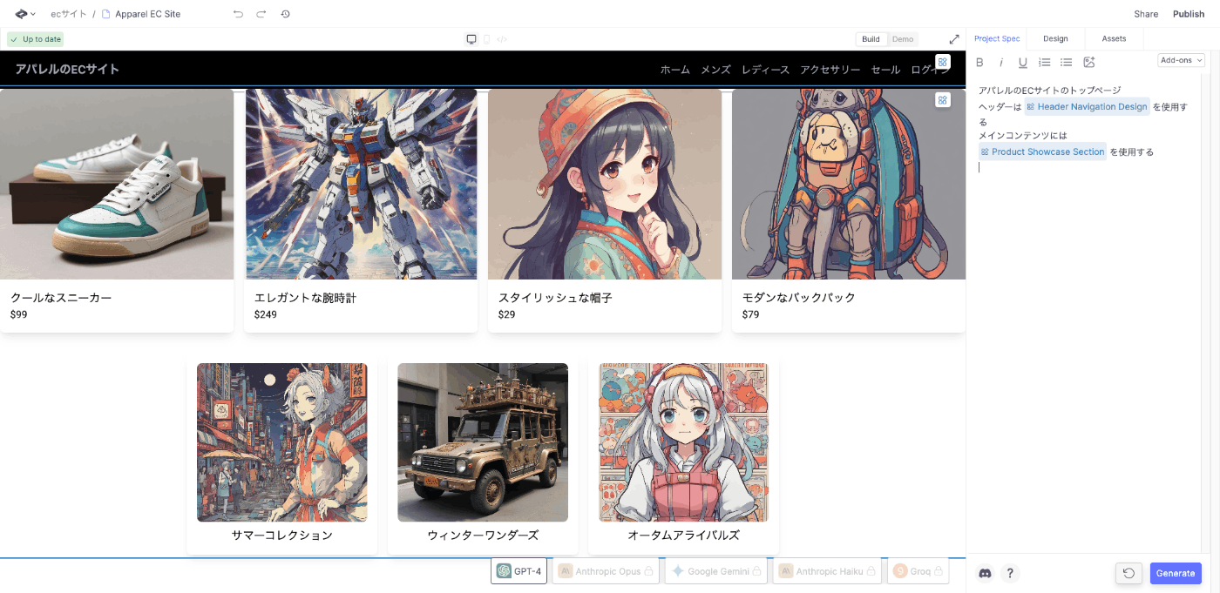Select the Google Gemini model
The image size is (1220, 593).
tap(716, 571)
